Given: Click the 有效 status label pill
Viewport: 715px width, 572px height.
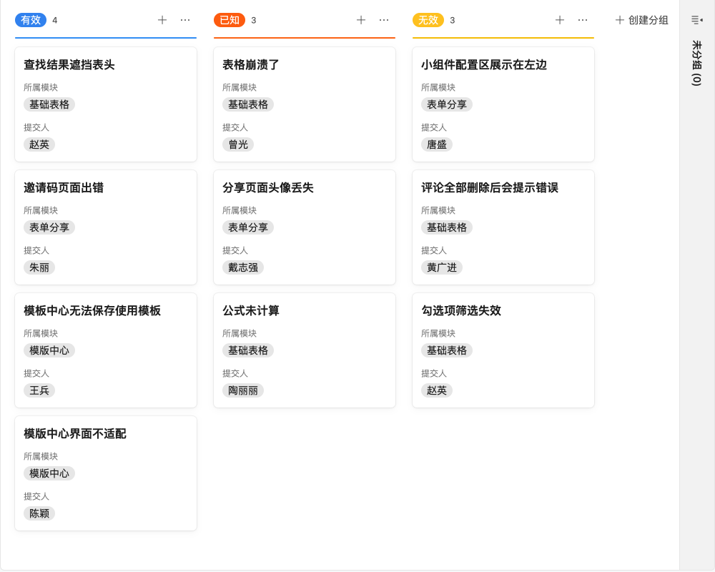Looking at the screenshot, I should (x=31, y=20).
